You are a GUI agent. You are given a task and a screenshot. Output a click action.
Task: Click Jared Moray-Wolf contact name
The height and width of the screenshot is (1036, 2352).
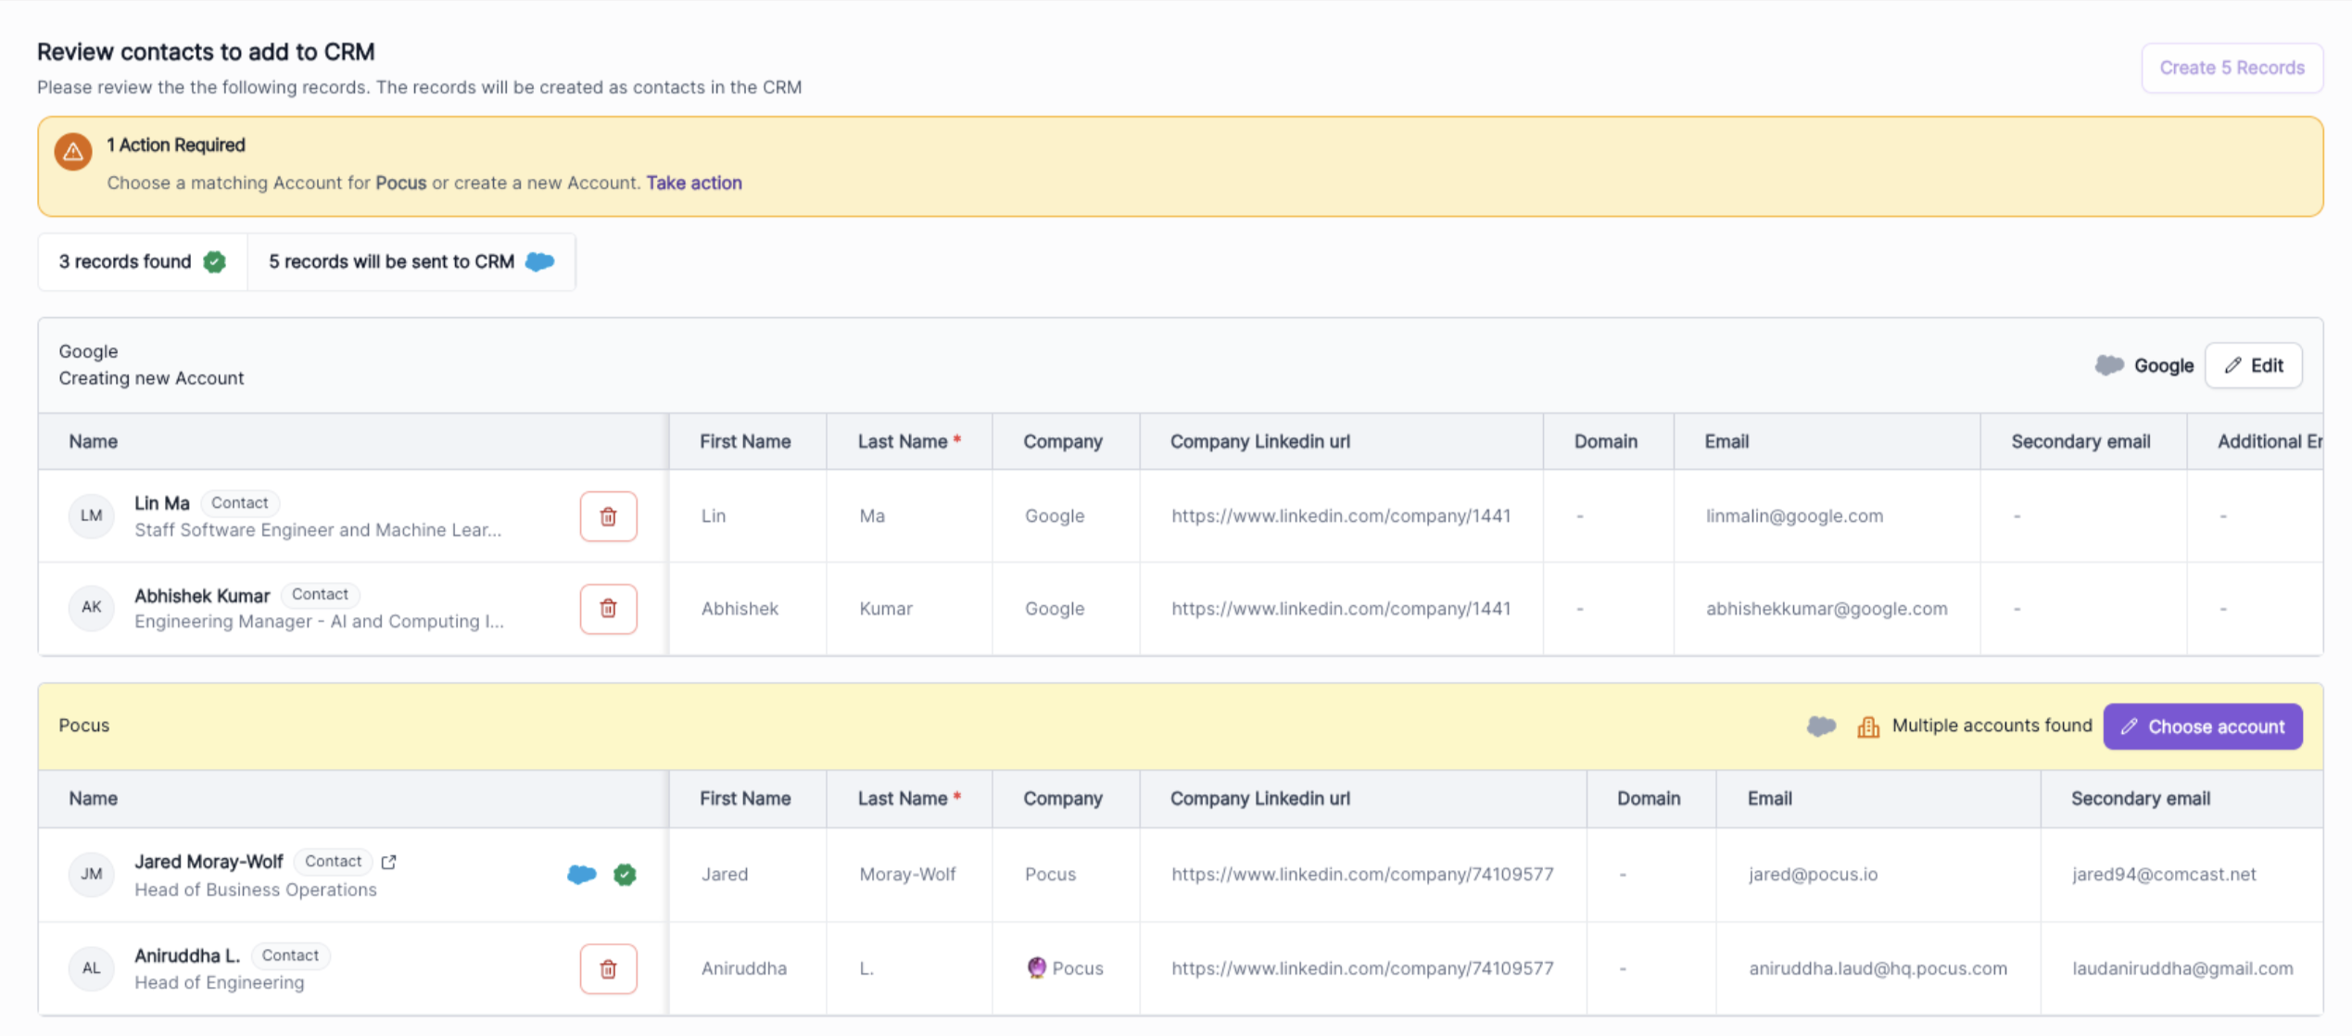click(209, 862)
